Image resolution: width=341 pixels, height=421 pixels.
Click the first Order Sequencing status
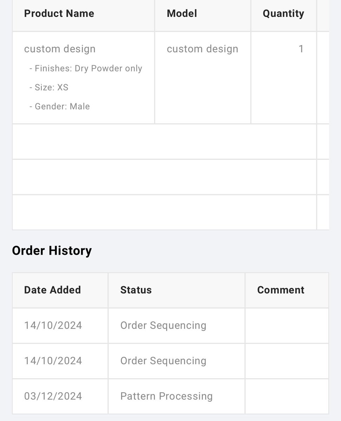click(163, 325)
